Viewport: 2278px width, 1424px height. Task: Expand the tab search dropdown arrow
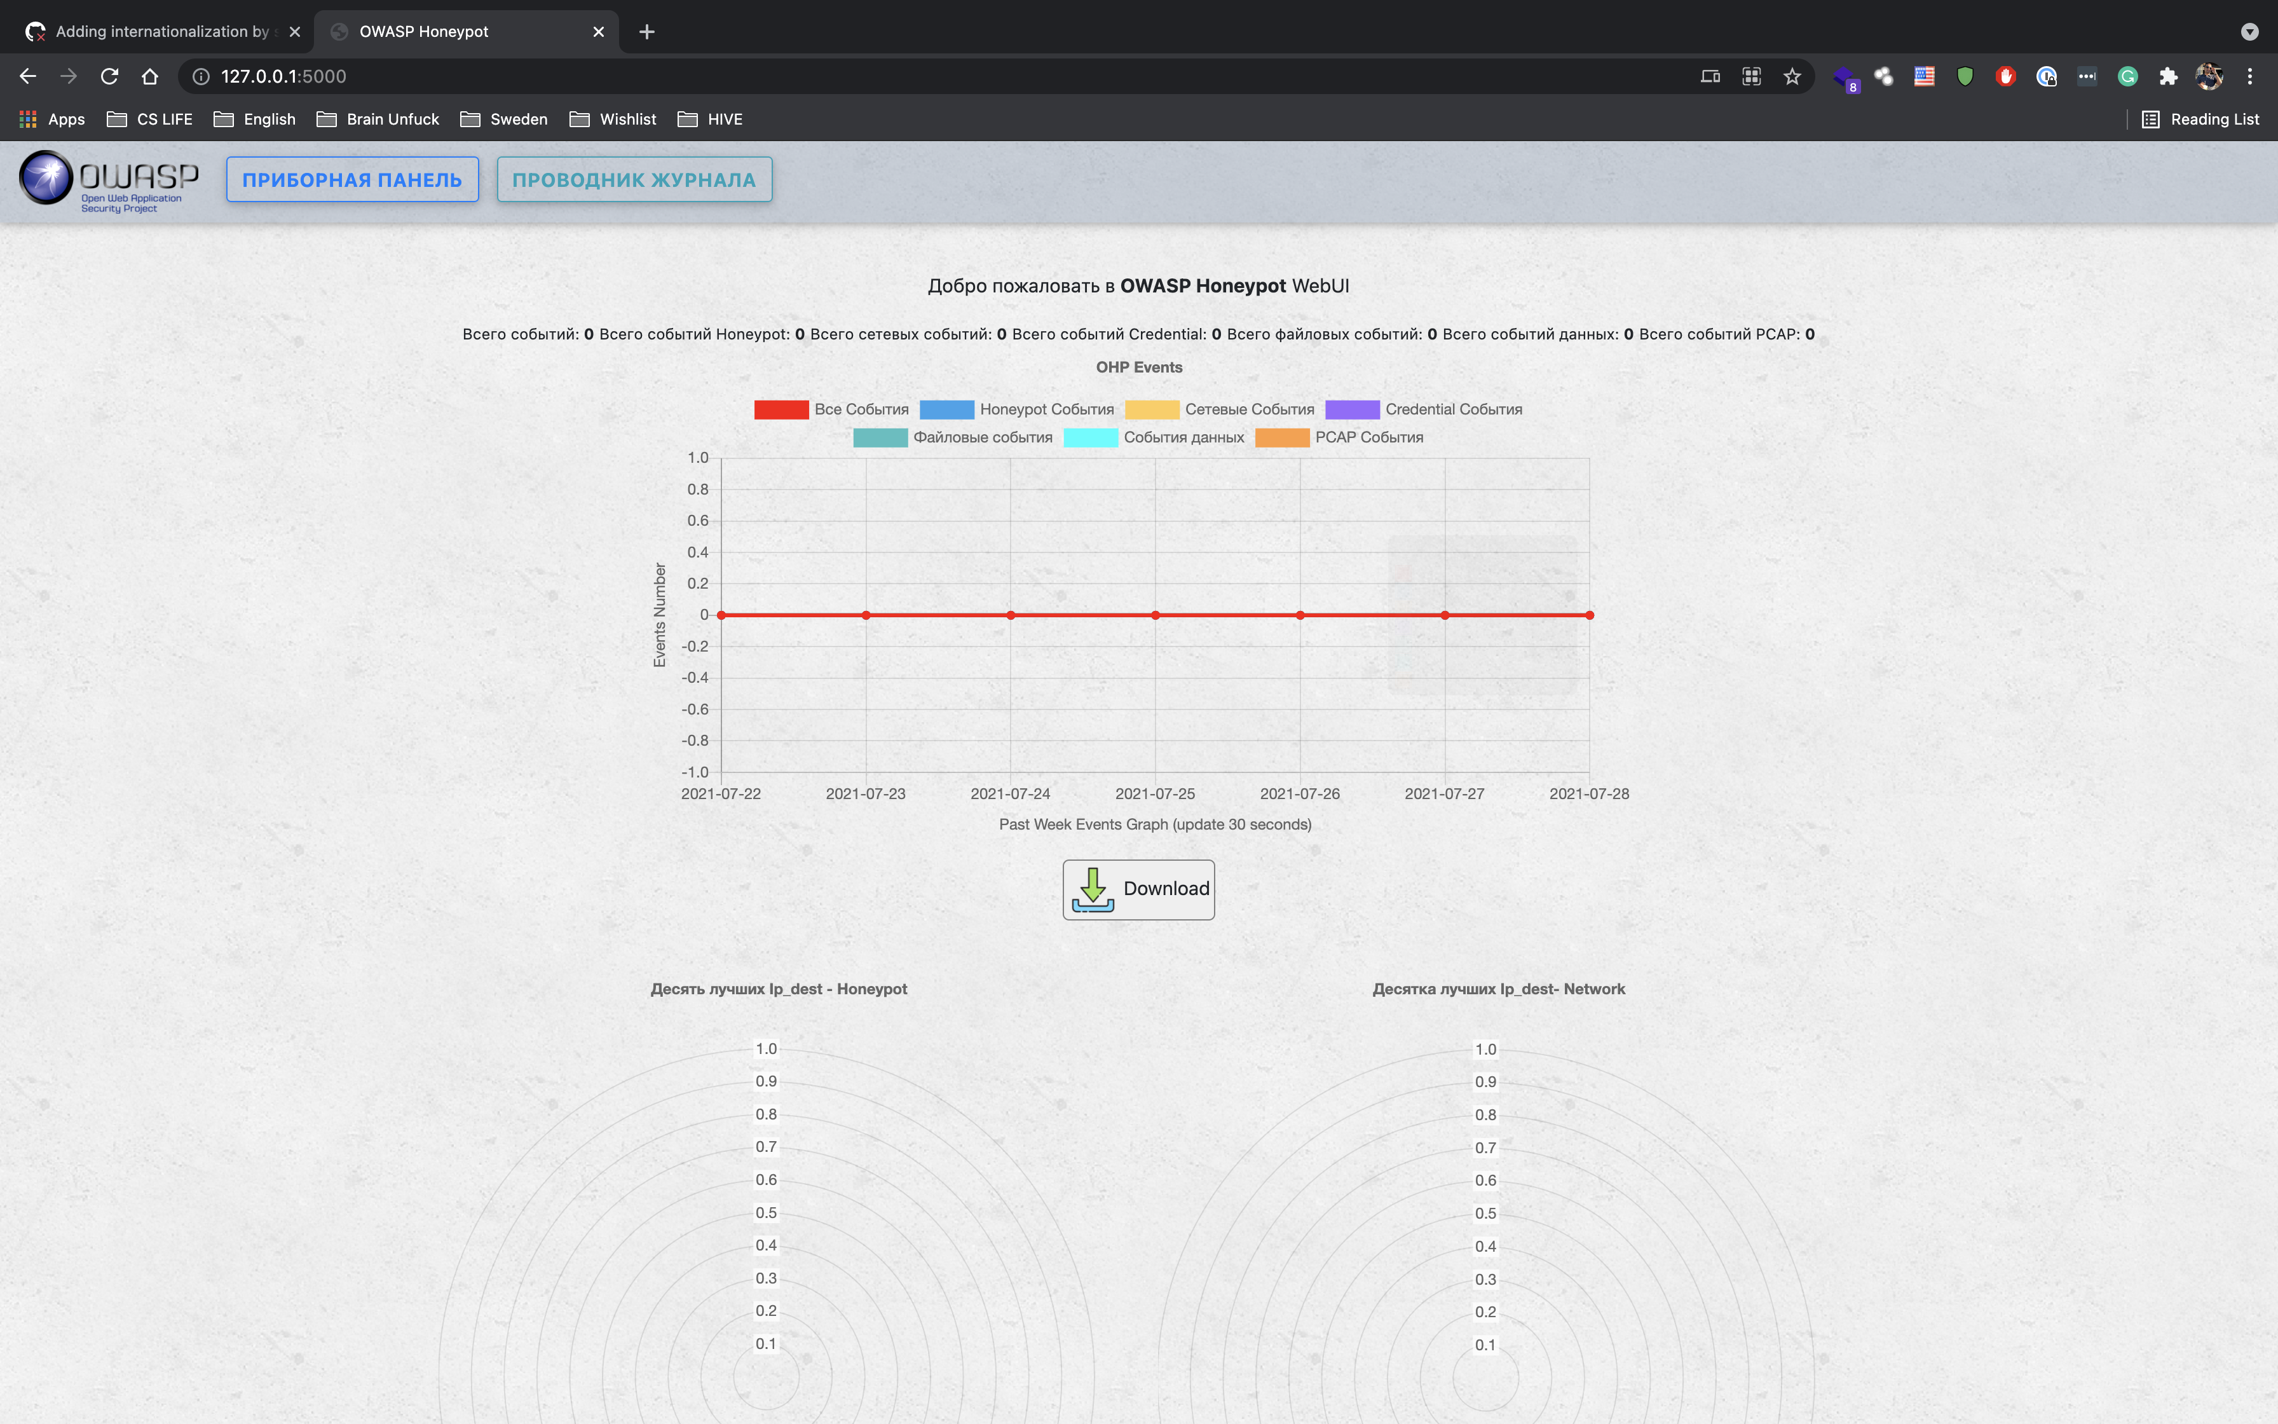pyautogui.click(x=2250, y=31)
